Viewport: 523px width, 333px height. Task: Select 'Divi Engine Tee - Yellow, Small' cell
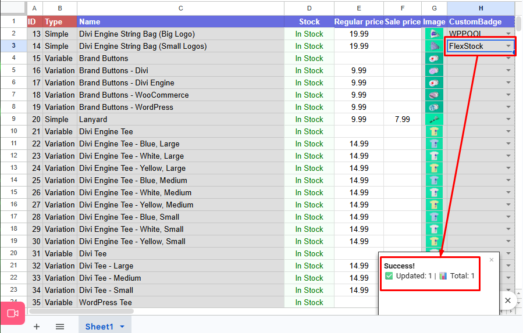pyautogui.click(x=180, y=241)
